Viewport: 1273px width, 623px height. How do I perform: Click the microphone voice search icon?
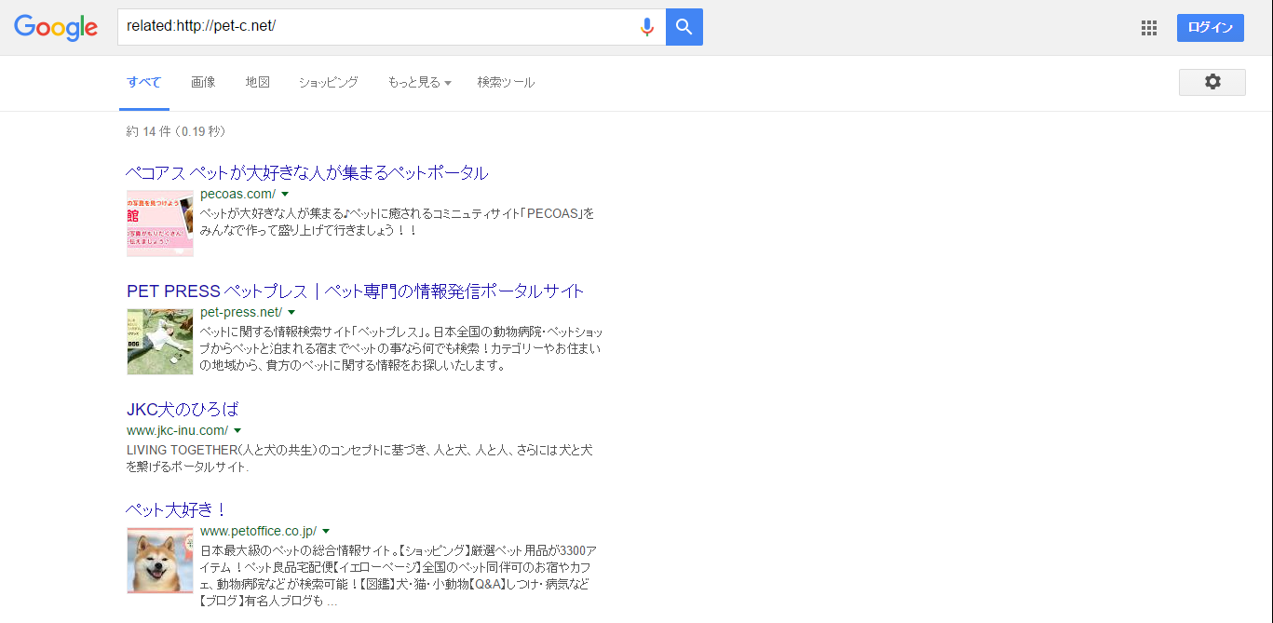[x=647, y=27]
